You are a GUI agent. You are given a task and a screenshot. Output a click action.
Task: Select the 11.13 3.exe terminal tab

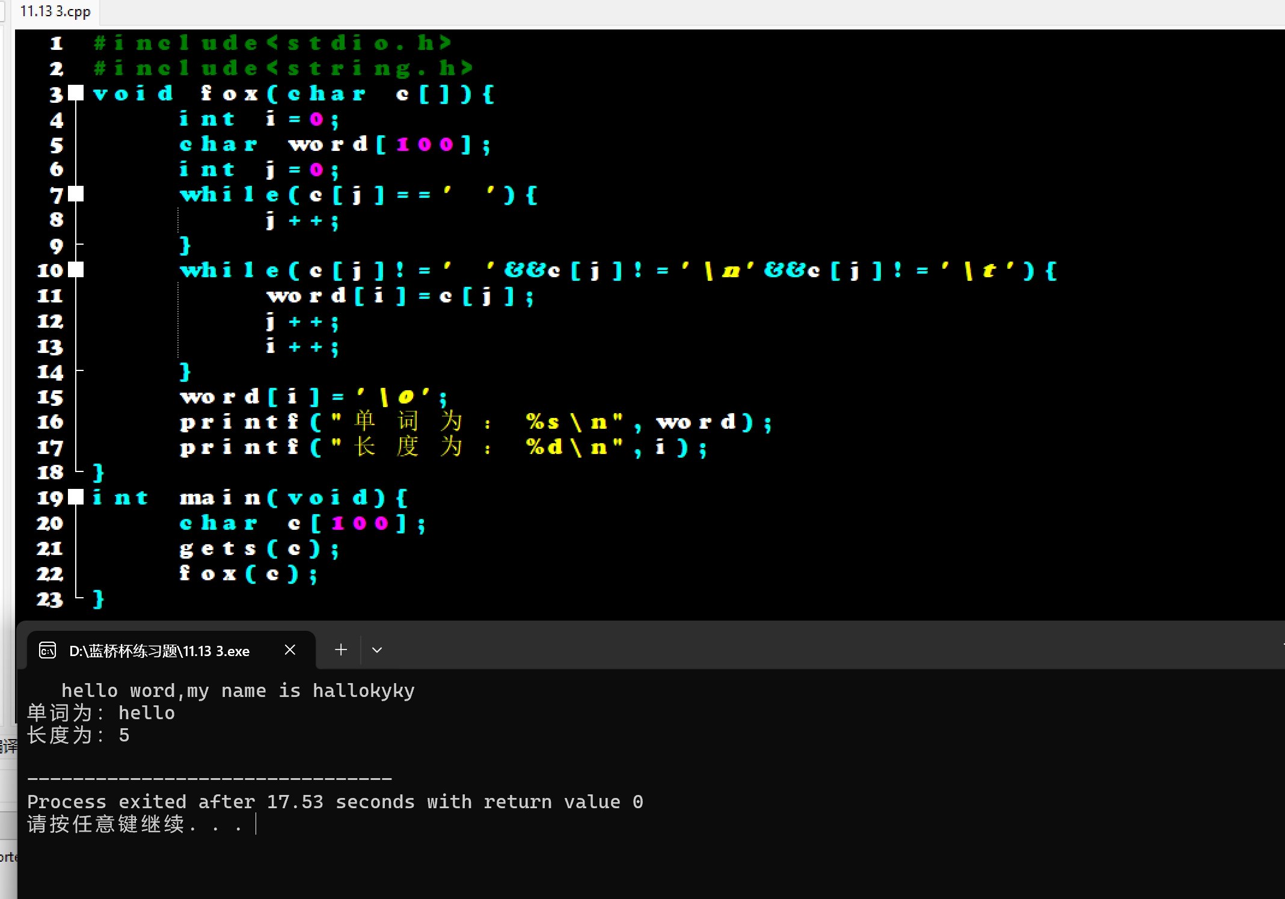click(x=159, y=651)
